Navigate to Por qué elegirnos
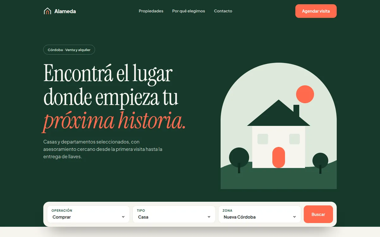380x237 pixels. coord(189,11)
